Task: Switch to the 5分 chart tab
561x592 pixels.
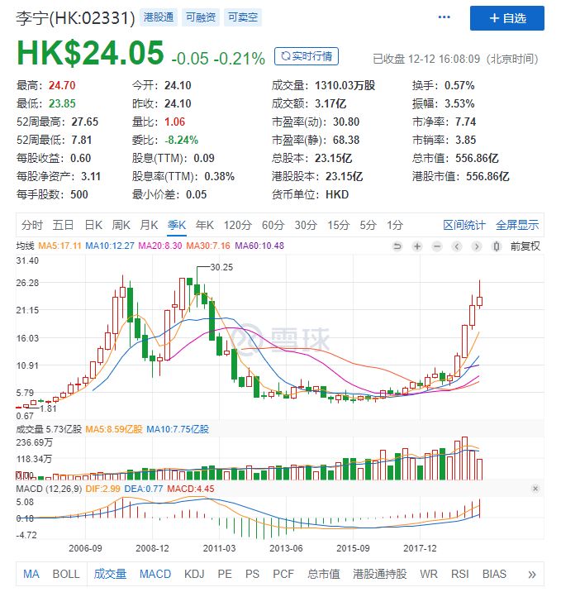Action: pyautogui.click(x=368, y=225)
